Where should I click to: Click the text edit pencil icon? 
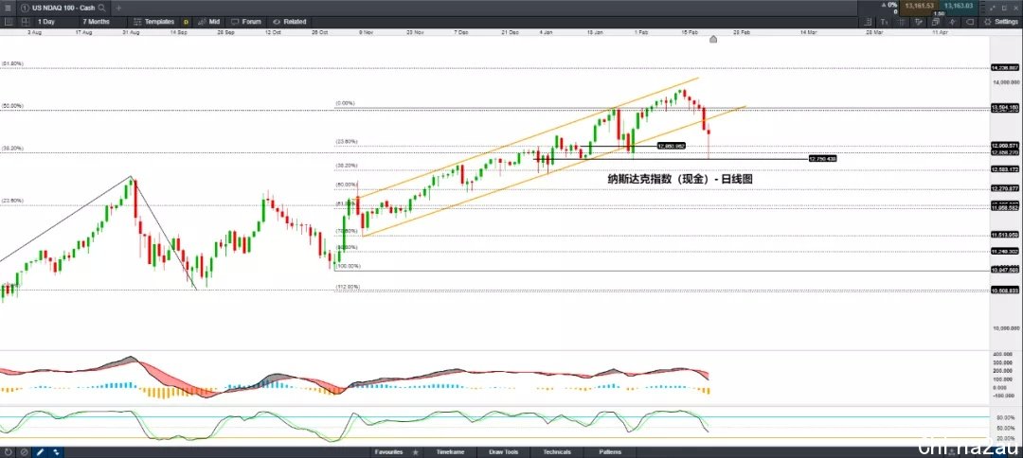tap(919, 22)
